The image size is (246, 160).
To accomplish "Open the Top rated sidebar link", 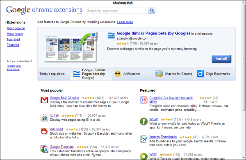I will pos(13,39).
